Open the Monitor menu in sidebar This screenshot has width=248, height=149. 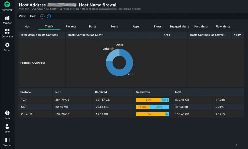7,20
